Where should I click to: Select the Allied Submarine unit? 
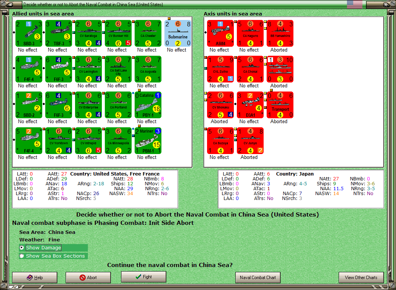point(178,34)
